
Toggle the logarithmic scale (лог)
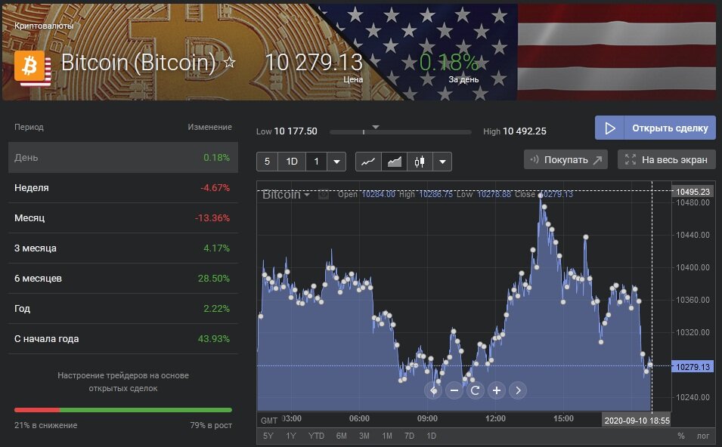[x=703, y=436]
